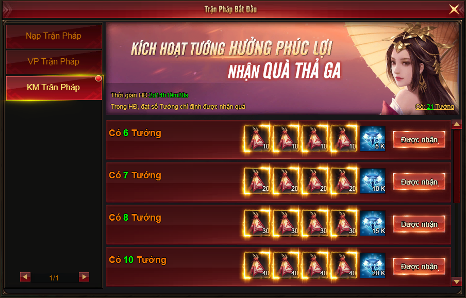This screenshot has height=298, width=466.
Task: Switch to VP Trận Pháp tab
Action: click(54, 62)
